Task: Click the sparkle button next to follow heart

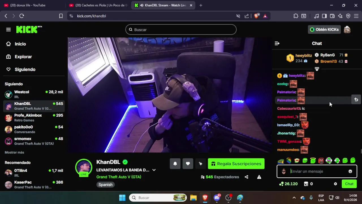Action: pyautogui.click(x=201, y=164)
